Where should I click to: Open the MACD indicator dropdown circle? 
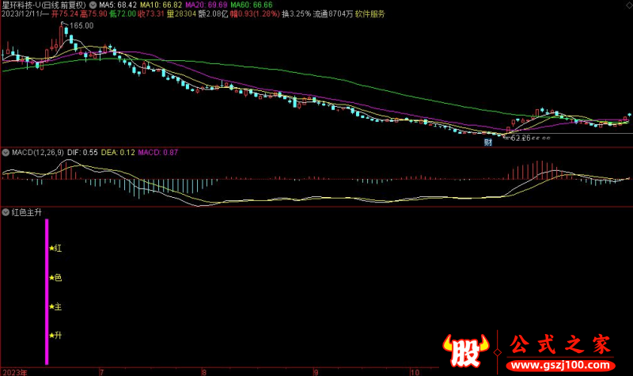(5, 151)
